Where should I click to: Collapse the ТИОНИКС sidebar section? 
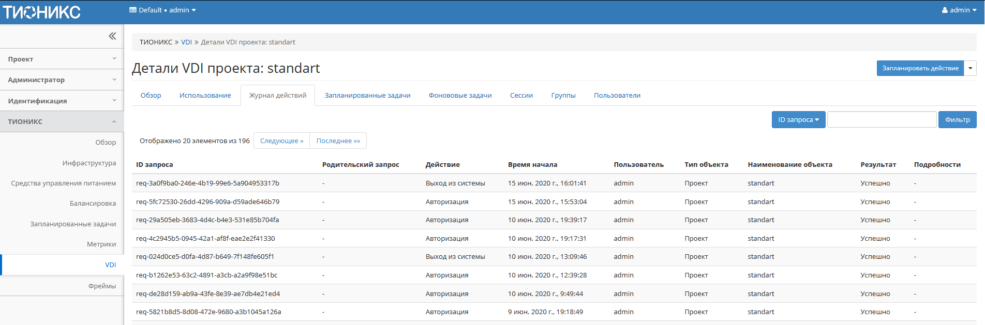[62, 121]
